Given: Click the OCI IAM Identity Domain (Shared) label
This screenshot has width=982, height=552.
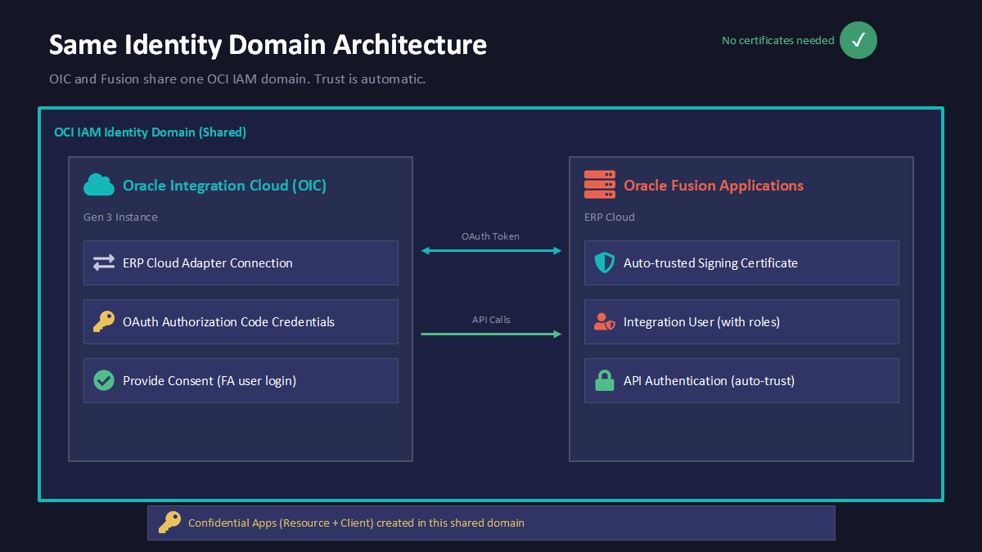Looking at the screenshot, I should pyautogui.click(x=150, y=132).
